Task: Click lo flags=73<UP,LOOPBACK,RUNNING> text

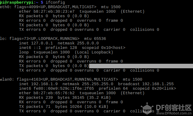Action: click(x=44, y=39)
